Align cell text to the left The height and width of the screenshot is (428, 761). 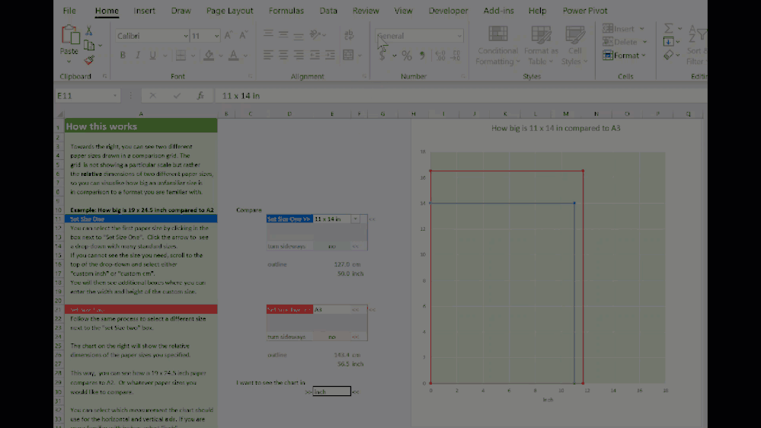(x=268, y=55)
